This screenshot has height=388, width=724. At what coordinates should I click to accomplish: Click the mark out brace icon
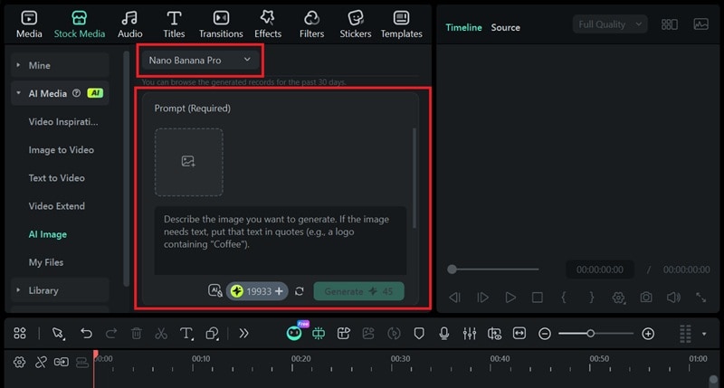coord(592,298)
